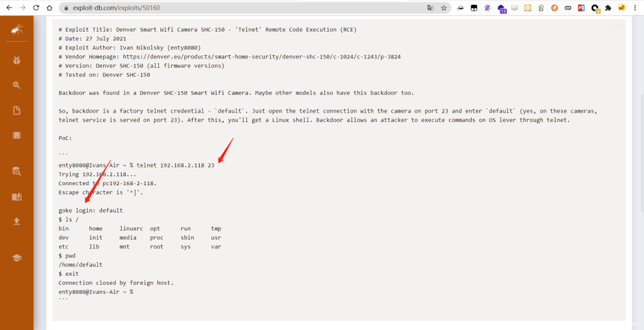Screen dimensions: 644x330
Task: Open the Papers document icon in sidebar
Action: click(17, 110)
